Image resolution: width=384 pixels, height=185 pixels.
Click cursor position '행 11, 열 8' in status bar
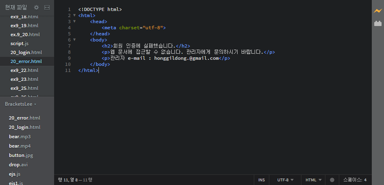[68, 180]
